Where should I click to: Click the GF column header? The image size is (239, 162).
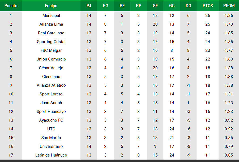[155, 6]
